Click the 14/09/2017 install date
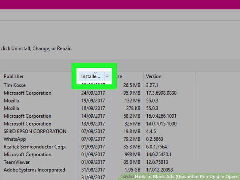 tap(93, 116)
